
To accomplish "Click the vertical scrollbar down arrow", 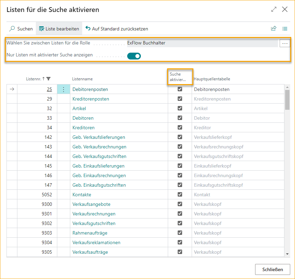I will (x=287, y=254).
